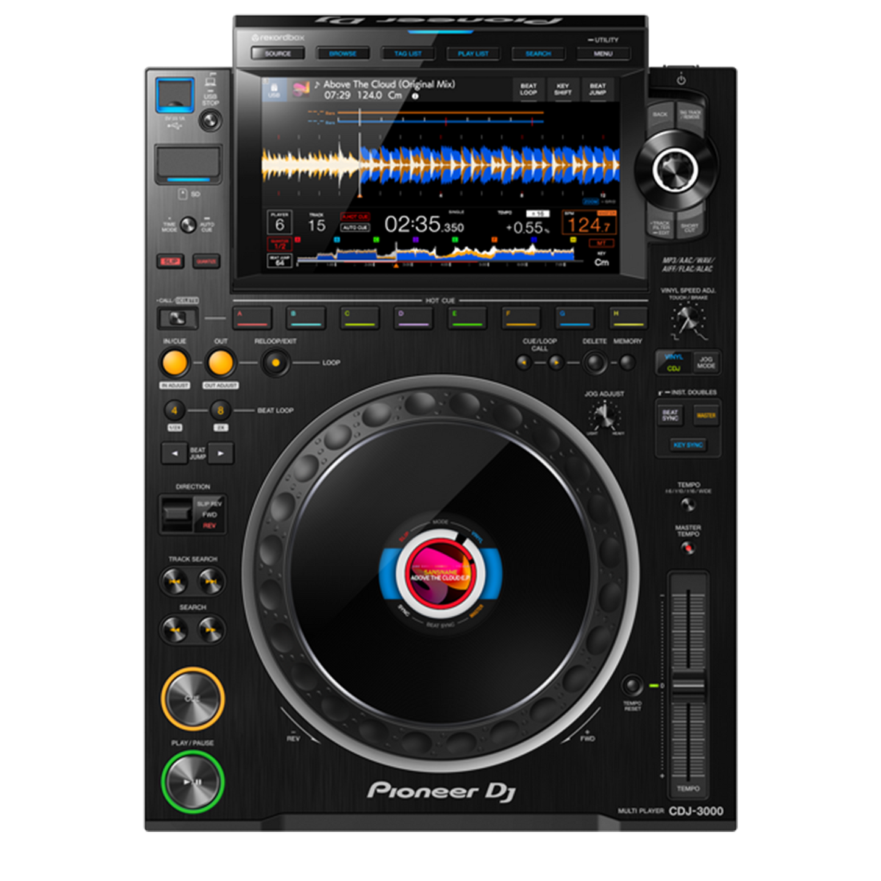Toggle the red SLIP button

(x=170, y=262)
